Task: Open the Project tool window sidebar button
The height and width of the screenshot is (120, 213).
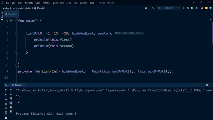Action: [2, 16]
